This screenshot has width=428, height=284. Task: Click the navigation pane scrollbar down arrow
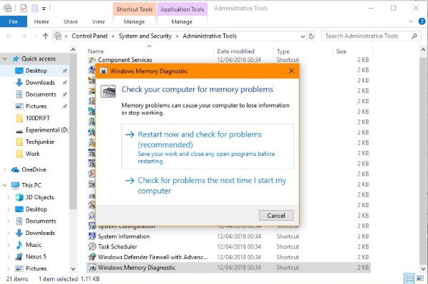tap(73, 269)
